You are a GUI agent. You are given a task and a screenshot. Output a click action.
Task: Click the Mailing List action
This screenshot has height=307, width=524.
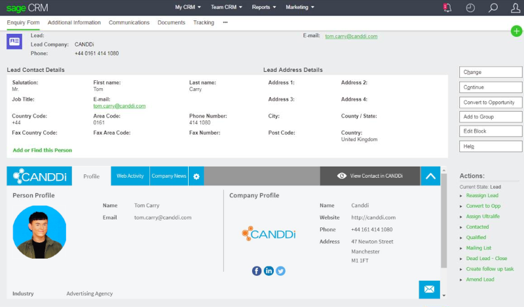479,248
